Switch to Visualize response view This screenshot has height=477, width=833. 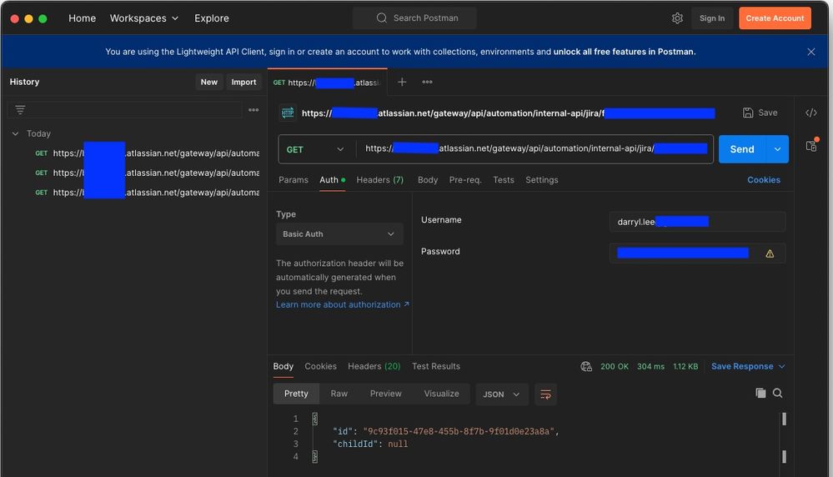441,394
